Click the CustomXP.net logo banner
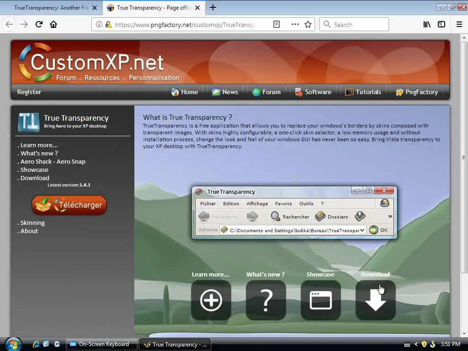Image resolution: width=468 pixels, height=351 pixels. pyautogui.click(x=99, y=63)
